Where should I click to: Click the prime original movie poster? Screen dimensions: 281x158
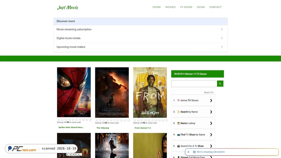pyautogui.click(x=112, y=145)
